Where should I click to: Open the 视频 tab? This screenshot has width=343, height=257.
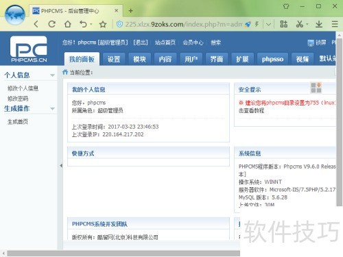point(303,59)
